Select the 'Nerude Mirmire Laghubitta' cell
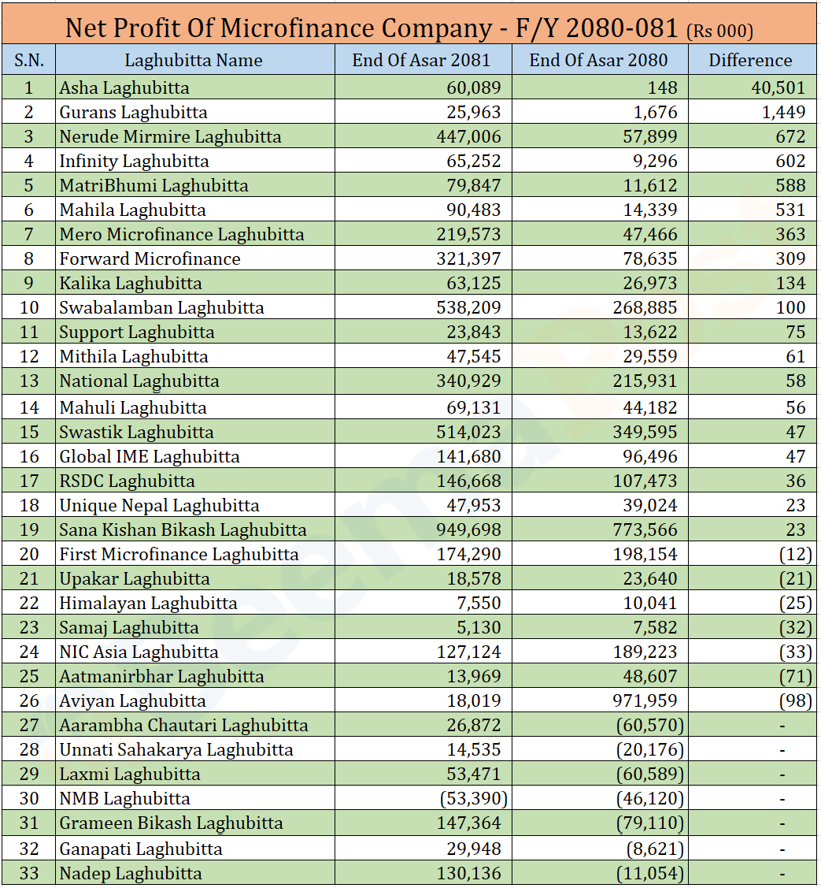821x888 pixels. 170,136
